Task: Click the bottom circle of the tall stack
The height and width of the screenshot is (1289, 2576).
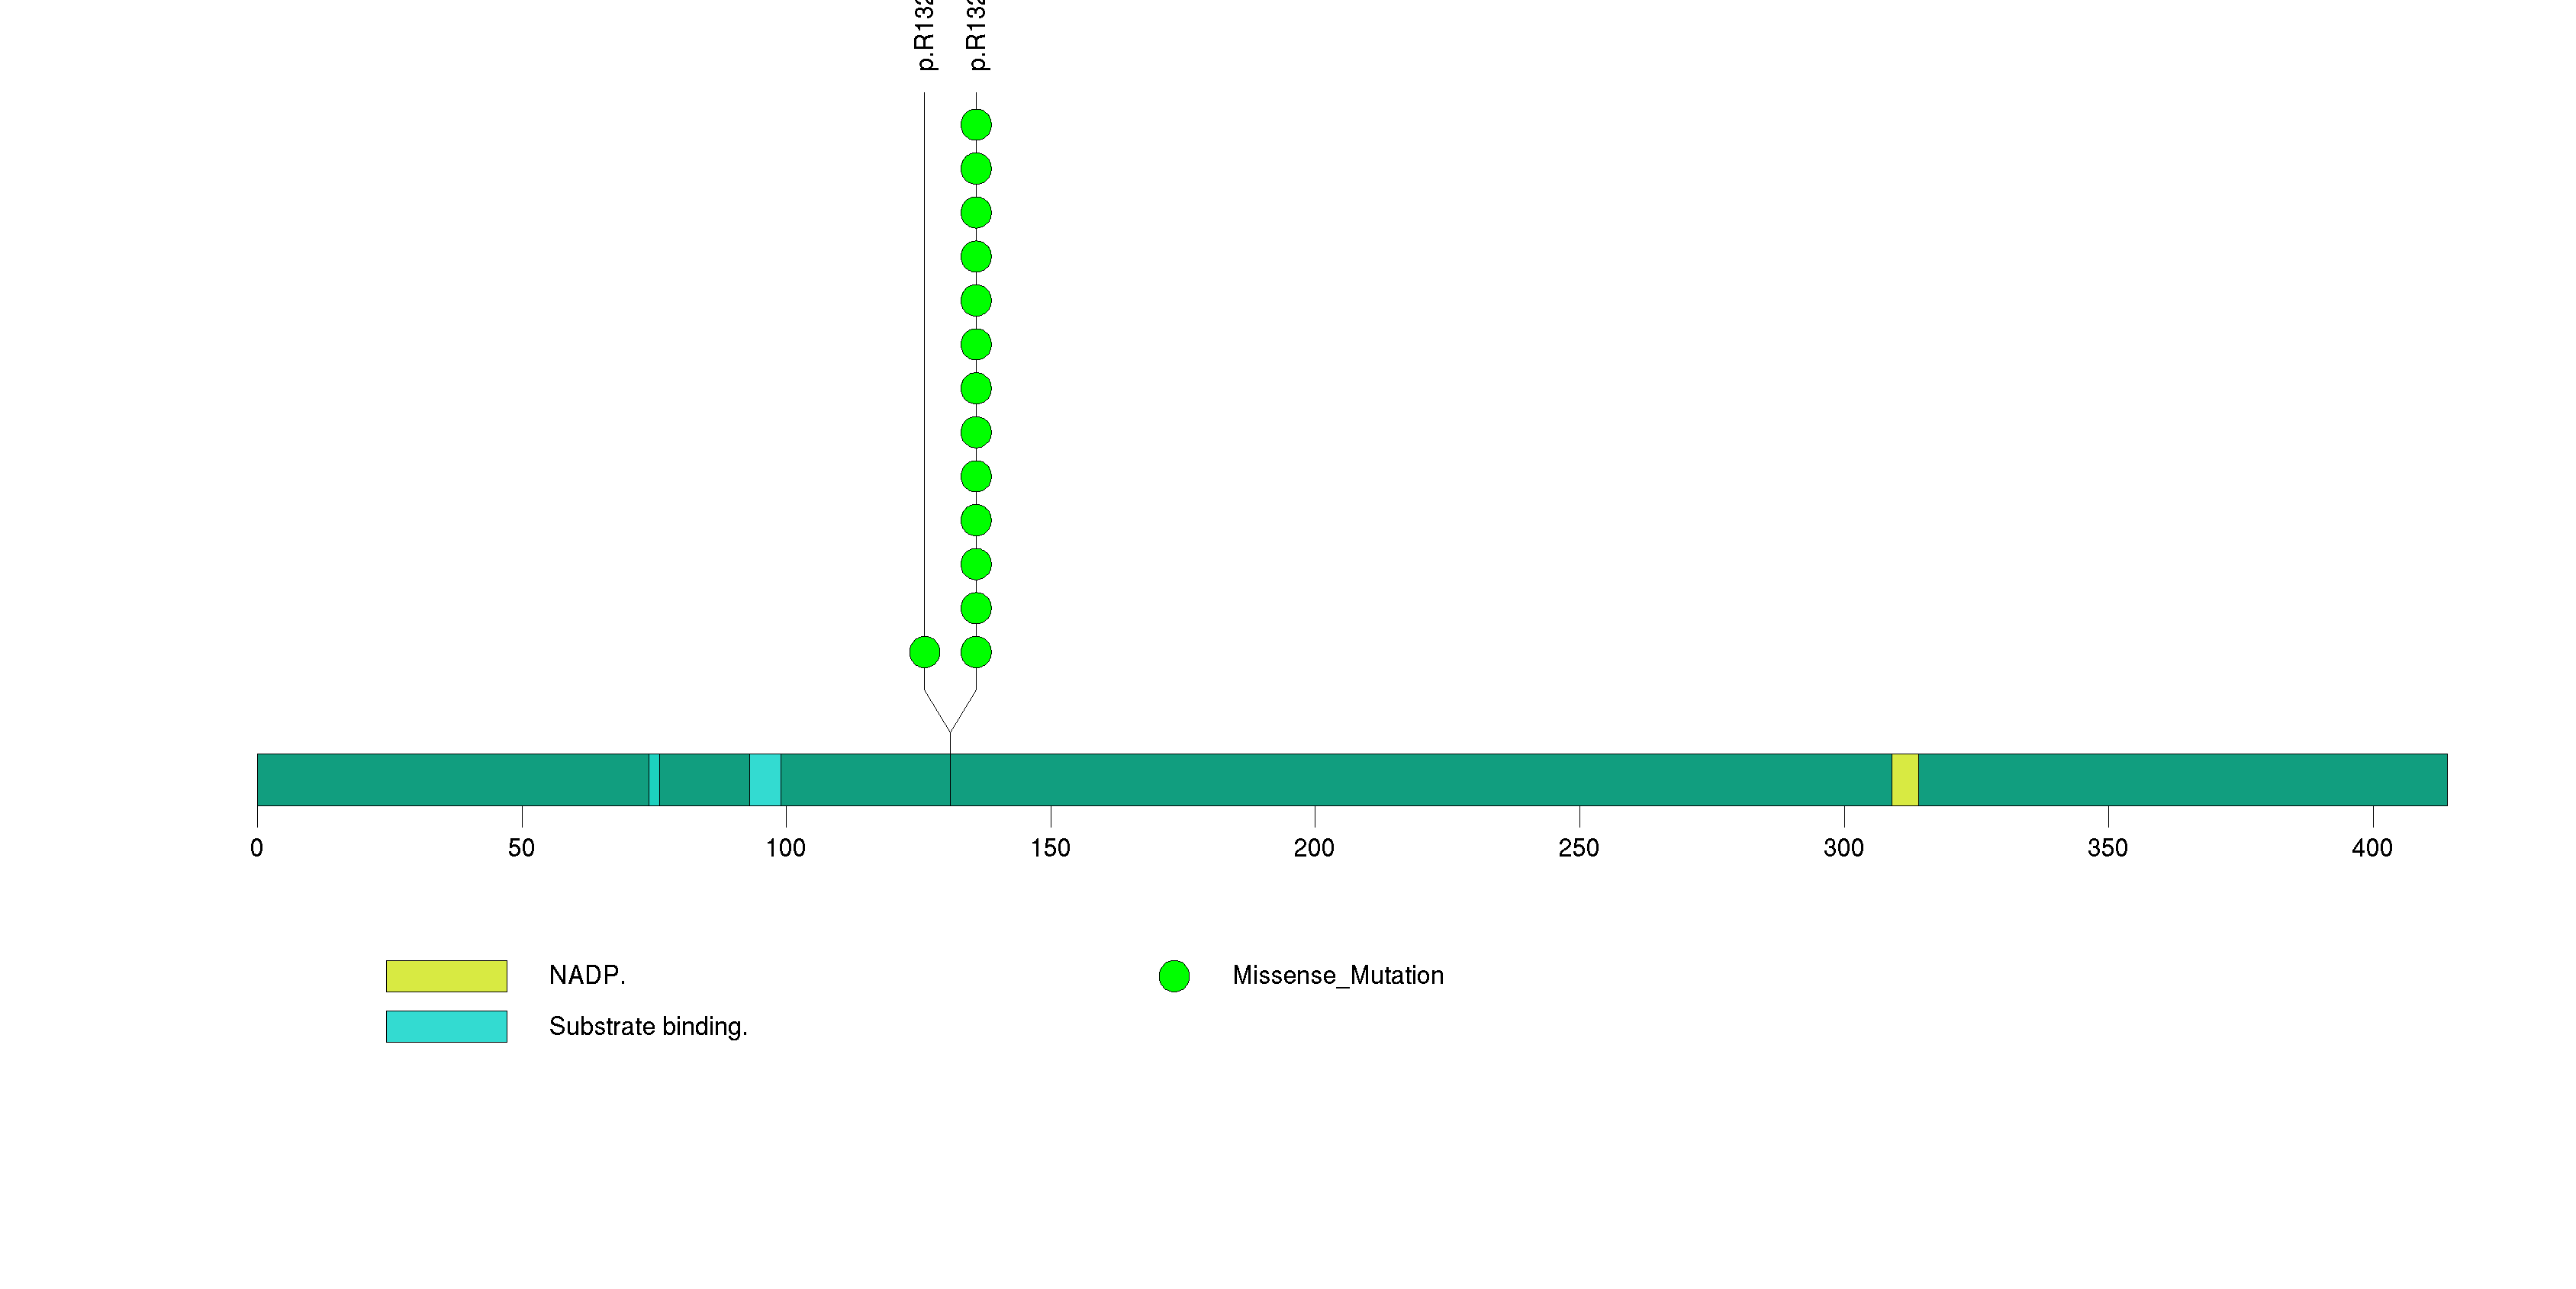Action: (x=976, y=652)
